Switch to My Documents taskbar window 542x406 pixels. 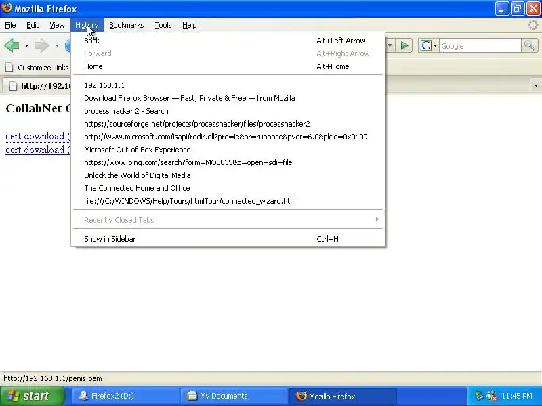pyautogui.click(x=234, y=396)
